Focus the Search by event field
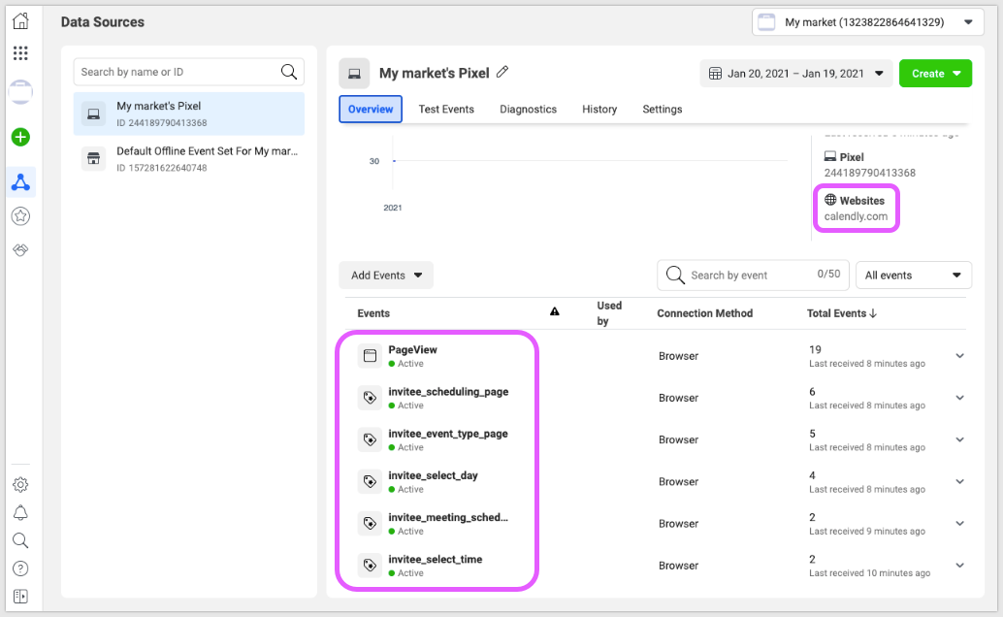The width and height of the screenshot is (1003, 617). (753, 276)
